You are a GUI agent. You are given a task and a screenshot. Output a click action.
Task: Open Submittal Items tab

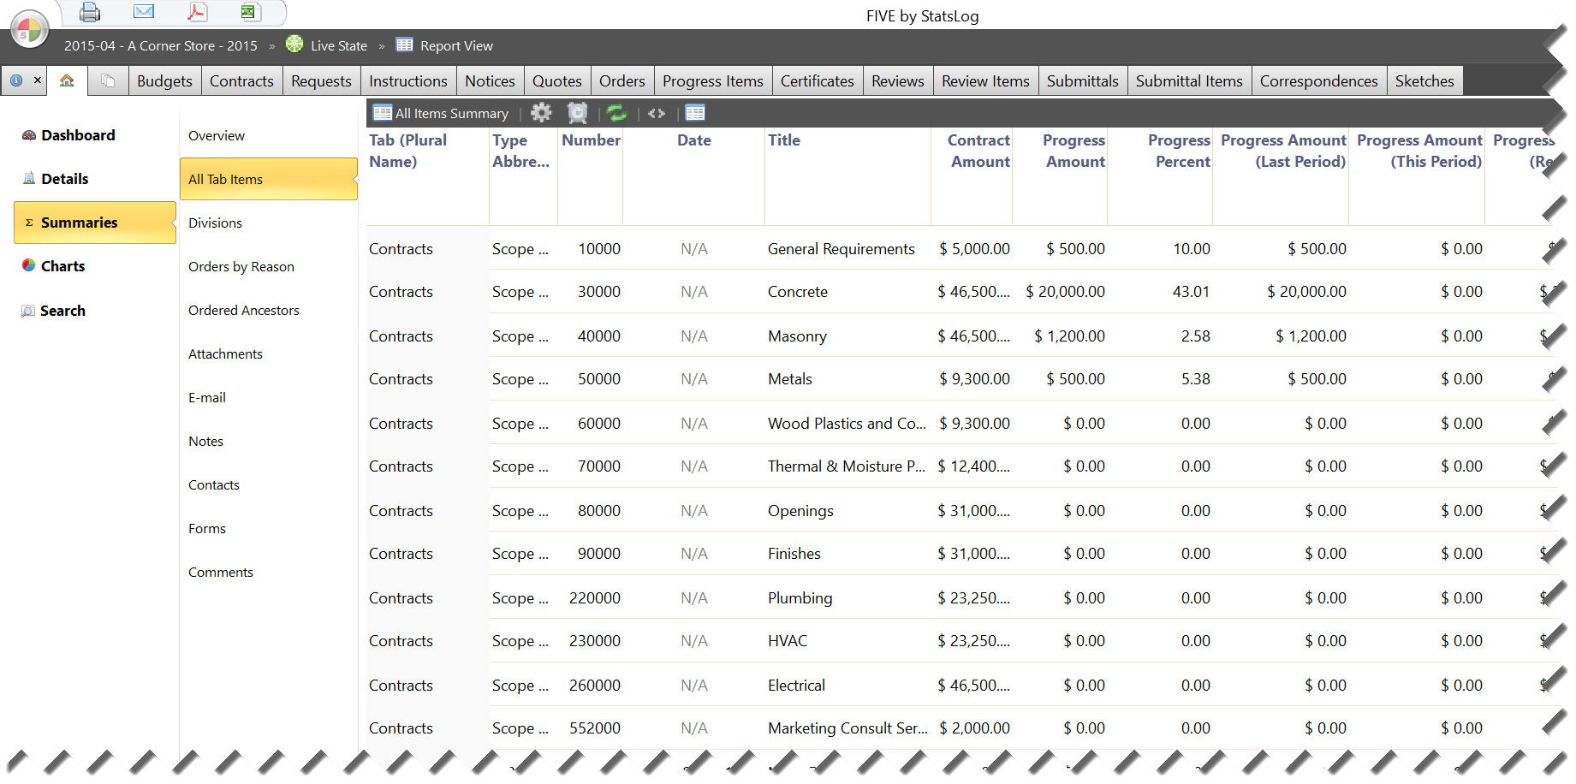1189,81
